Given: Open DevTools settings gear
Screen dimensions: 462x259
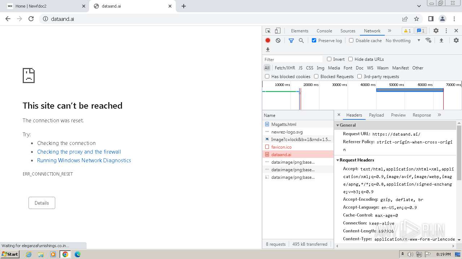Looking at the screenshot, I should click(436, 31).
